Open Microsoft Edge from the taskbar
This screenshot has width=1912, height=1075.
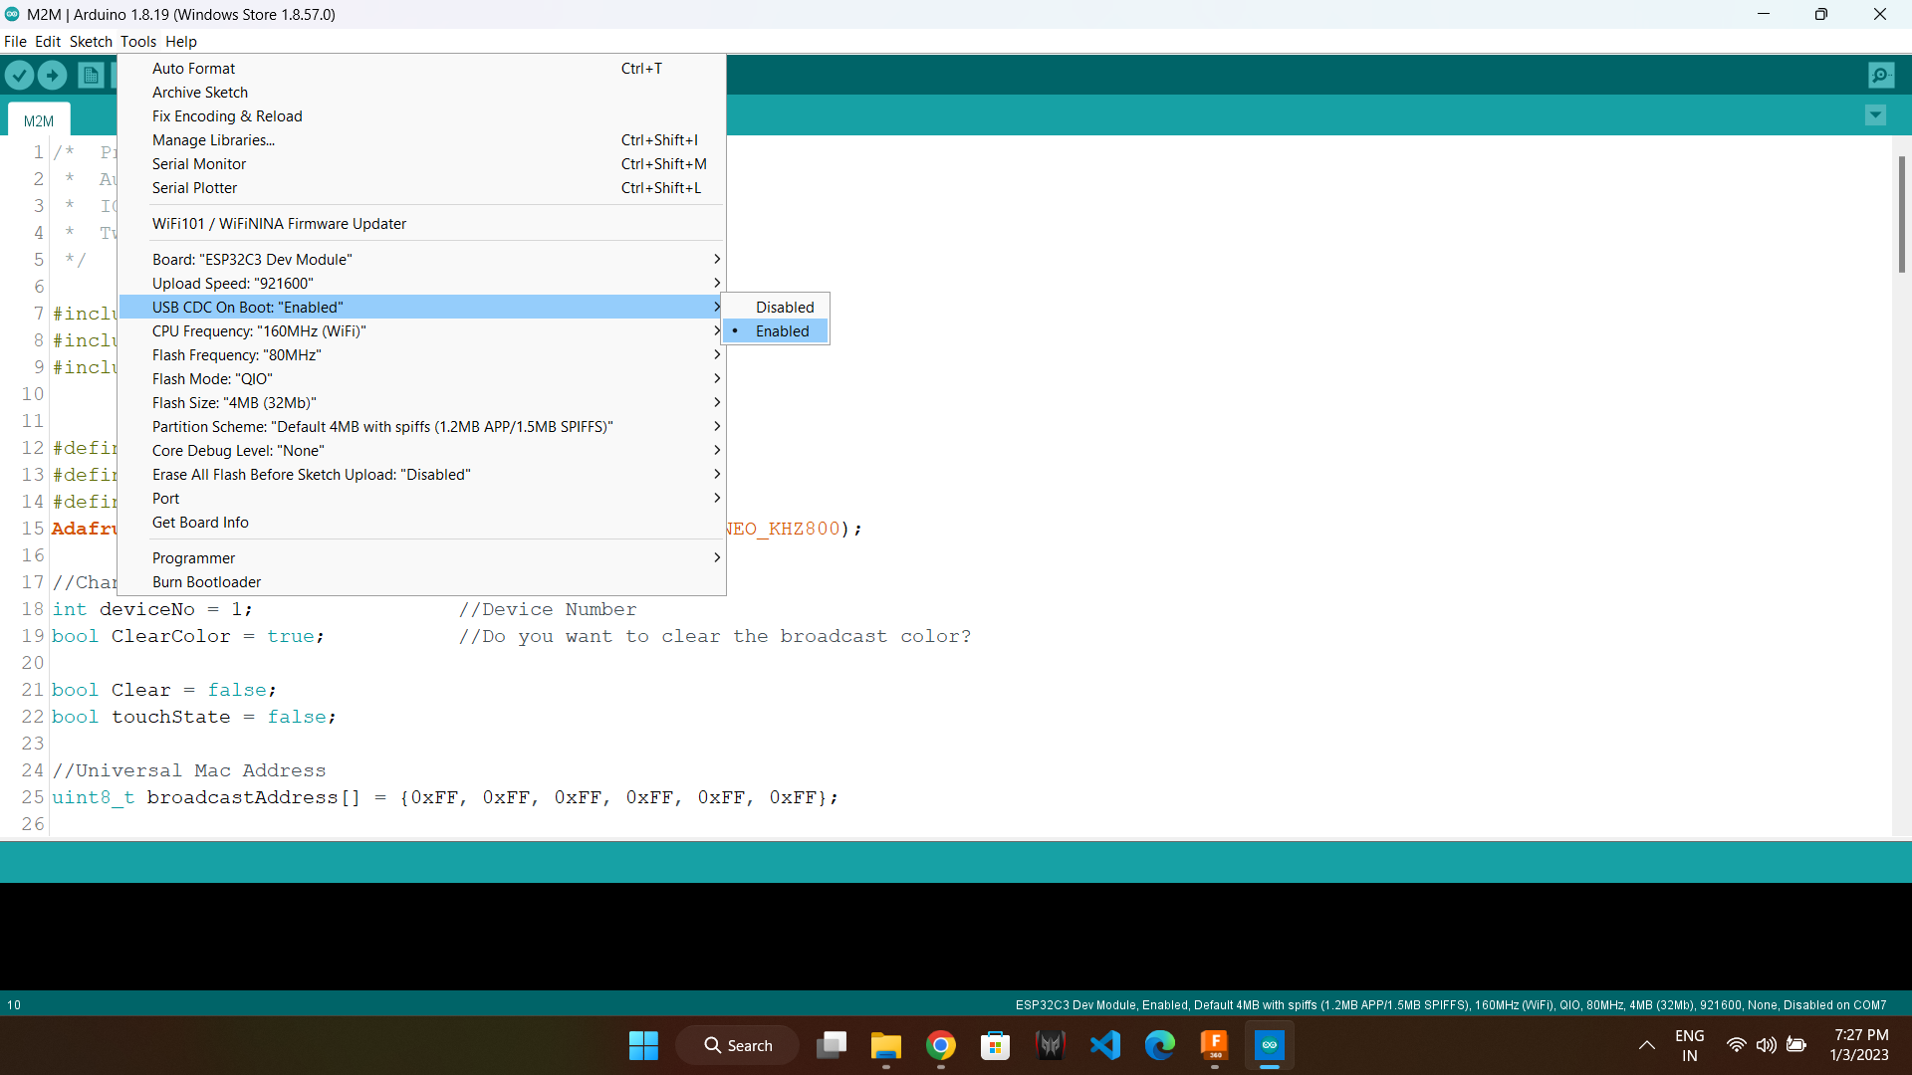[1159, 1045]
